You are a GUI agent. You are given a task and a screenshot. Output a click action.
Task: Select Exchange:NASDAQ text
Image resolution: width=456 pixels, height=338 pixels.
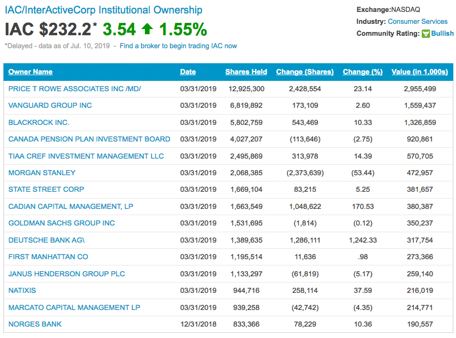pyautogui.click(x=388, y=9)
